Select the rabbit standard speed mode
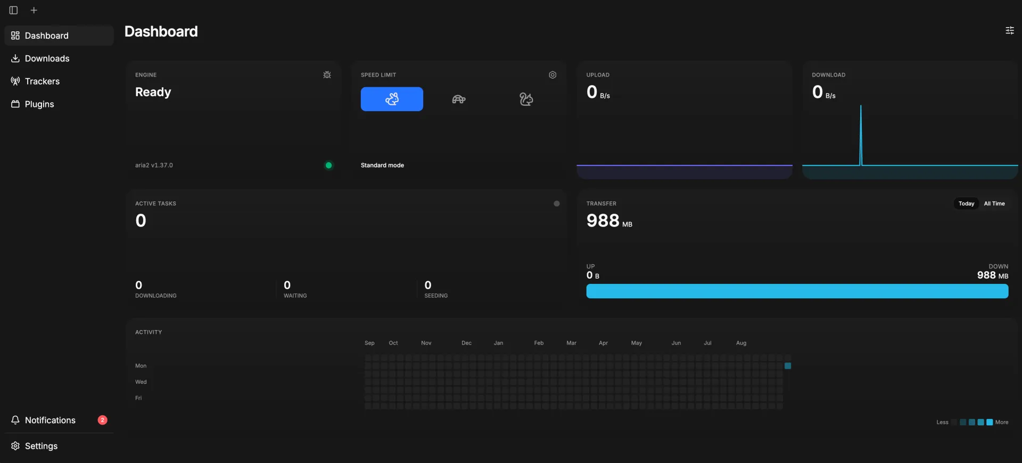The image size is (1022, 463). pos(392,99)
